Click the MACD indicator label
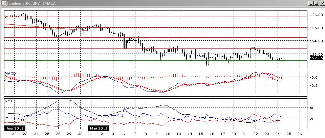 [10, 73]
